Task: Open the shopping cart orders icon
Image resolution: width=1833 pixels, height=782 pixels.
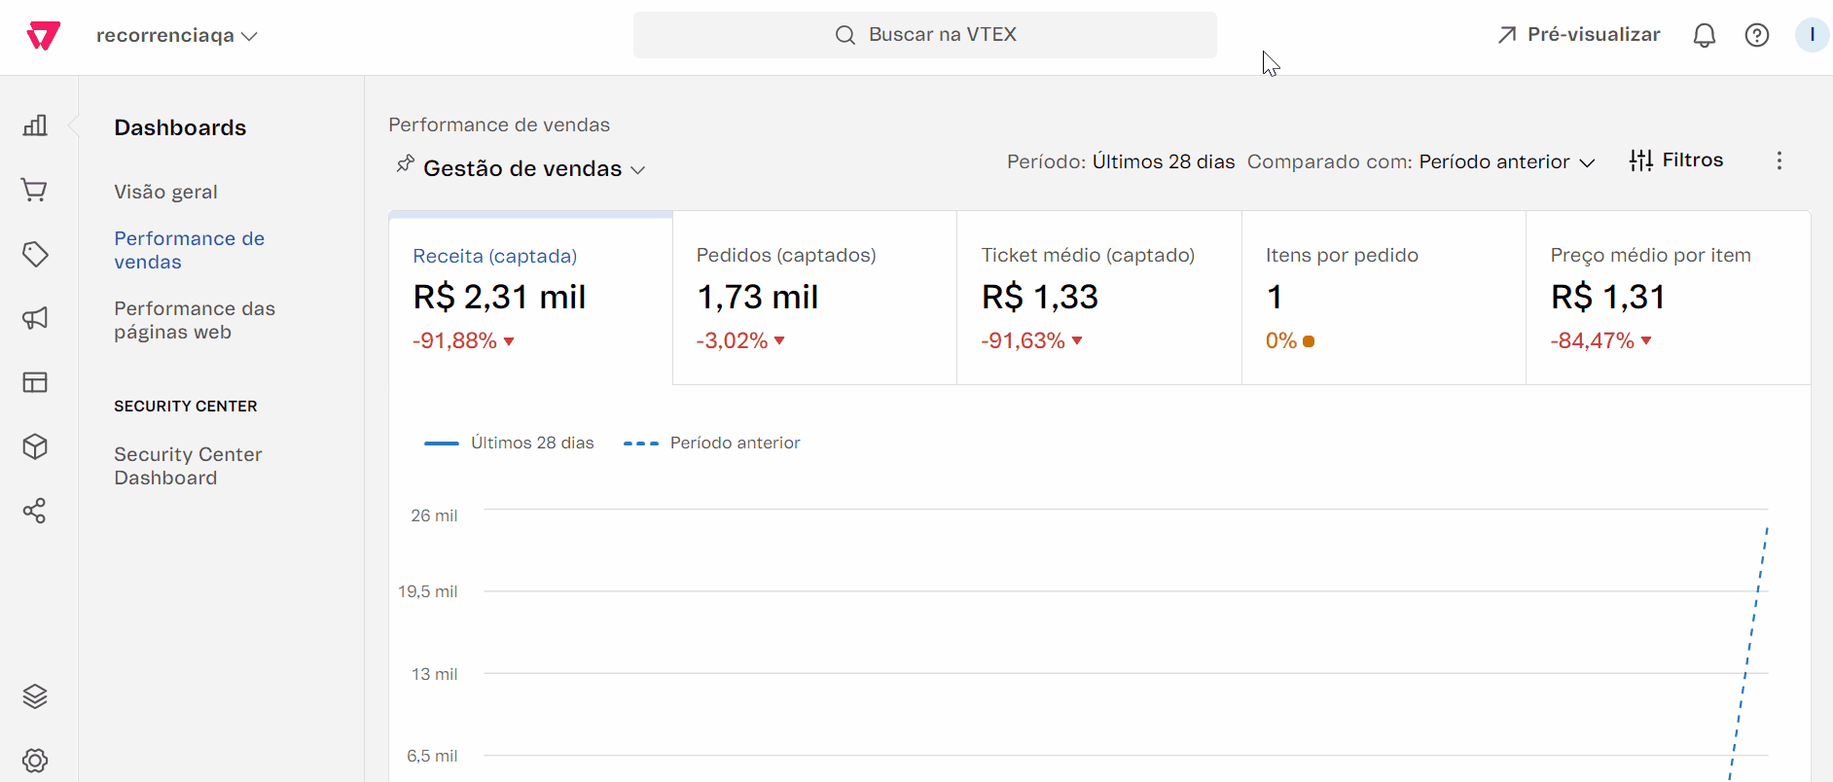Action: [x=35, y=190]
